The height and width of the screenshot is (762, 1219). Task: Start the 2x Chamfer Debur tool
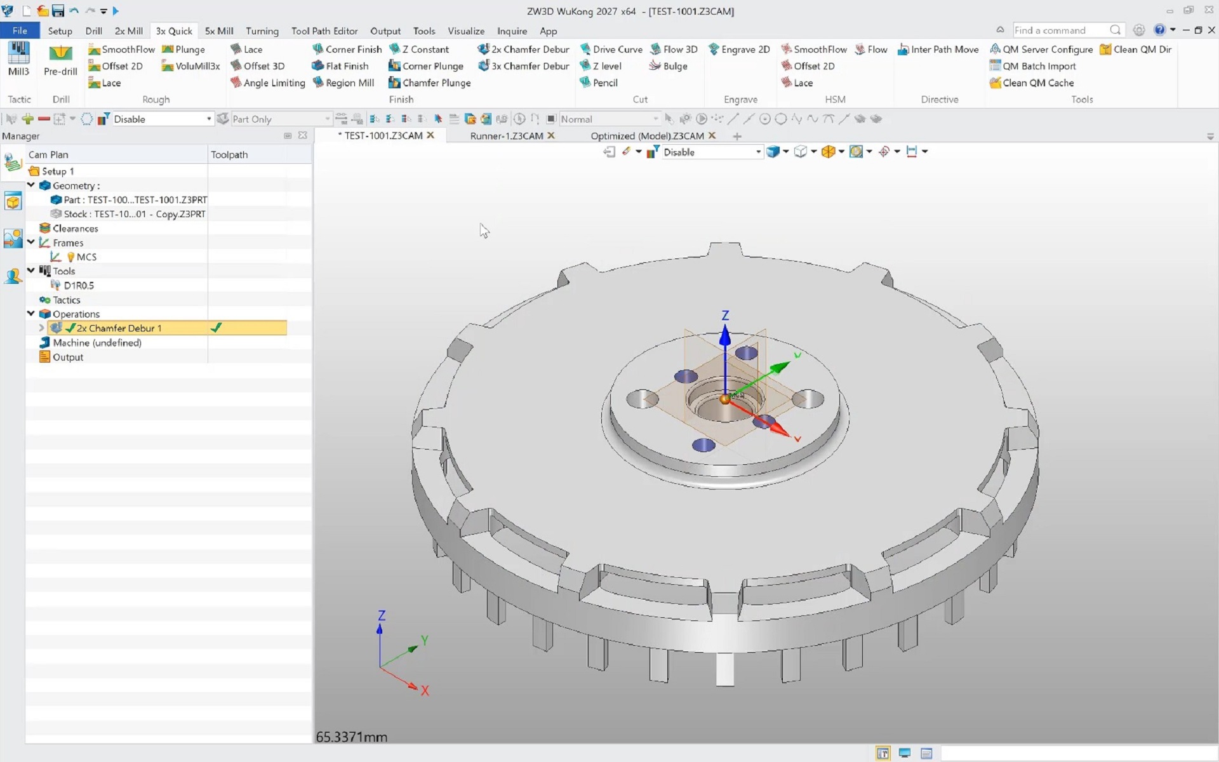523,49
